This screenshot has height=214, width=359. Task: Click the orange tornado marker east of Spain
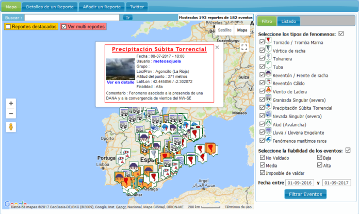[x=210, y=148]
